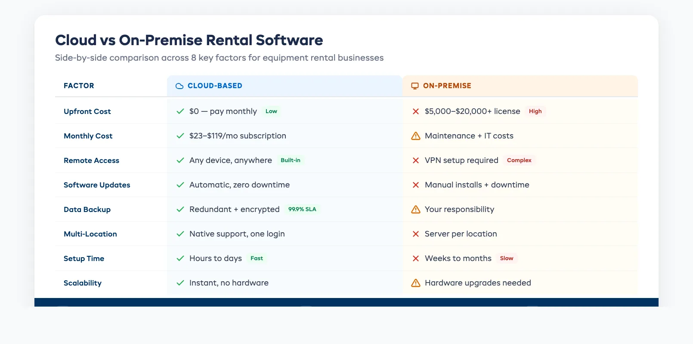Select the FACTOR column header
The height and width of the screenshot is (344, 693).
coord(111,86)
